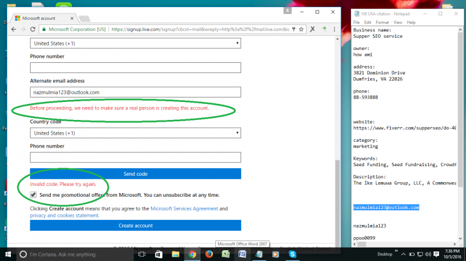The image size is (466, 261).
Task: Open the Action Center notifications icon
Action: [436, 254]
